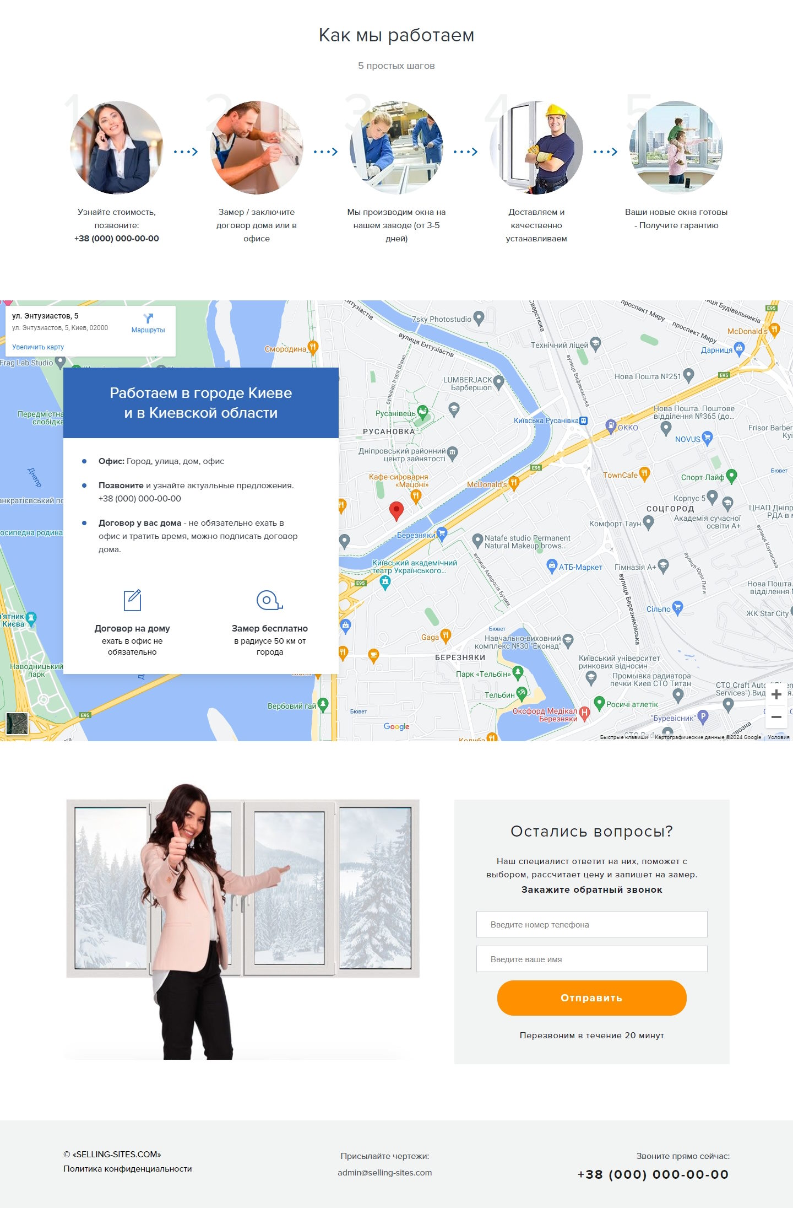Image resolution: width=793 pixels, height=1208 pixels.
Task: Zoom in the map with plus button
Action: [x=776, y=694]
